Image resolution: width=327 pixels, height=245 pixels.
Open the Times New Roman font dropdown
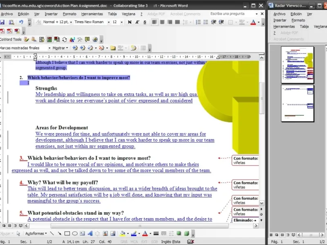[x=109, y=22]
